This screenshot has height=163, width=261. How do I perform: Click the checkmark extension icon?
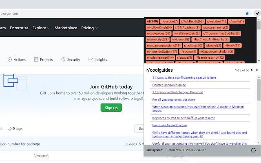click(257, 13)
